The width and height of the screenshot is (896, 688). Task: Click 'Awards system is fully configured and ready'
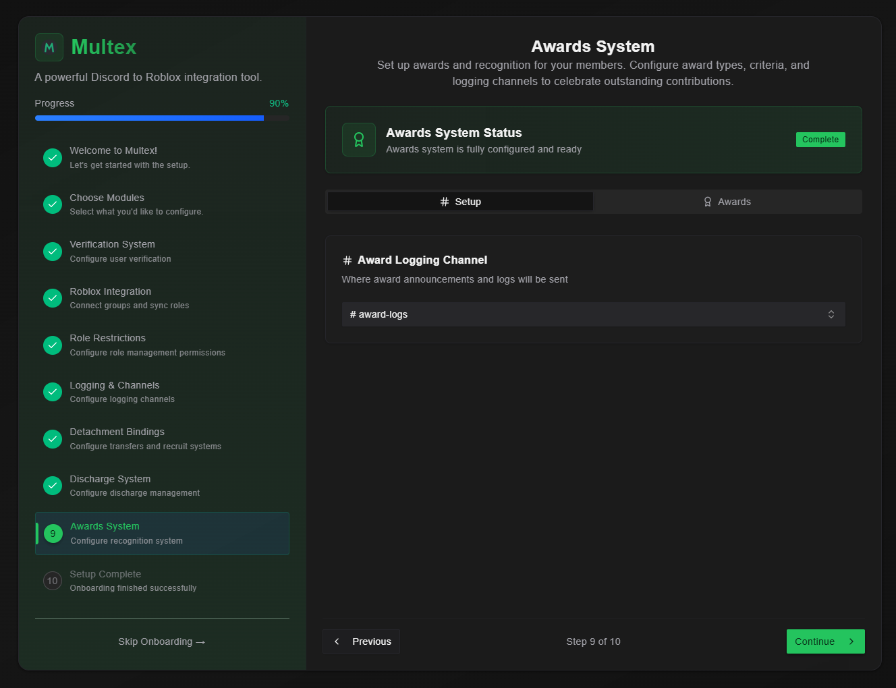(484, 149)
